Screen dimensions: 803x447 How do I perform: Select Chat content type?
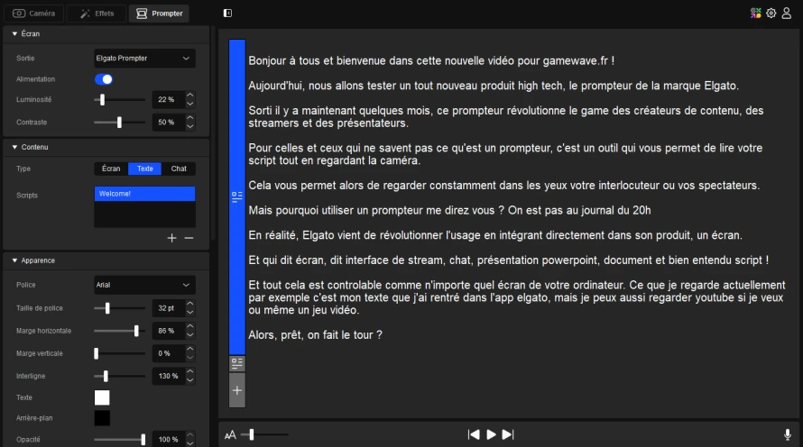pos(179,169)
